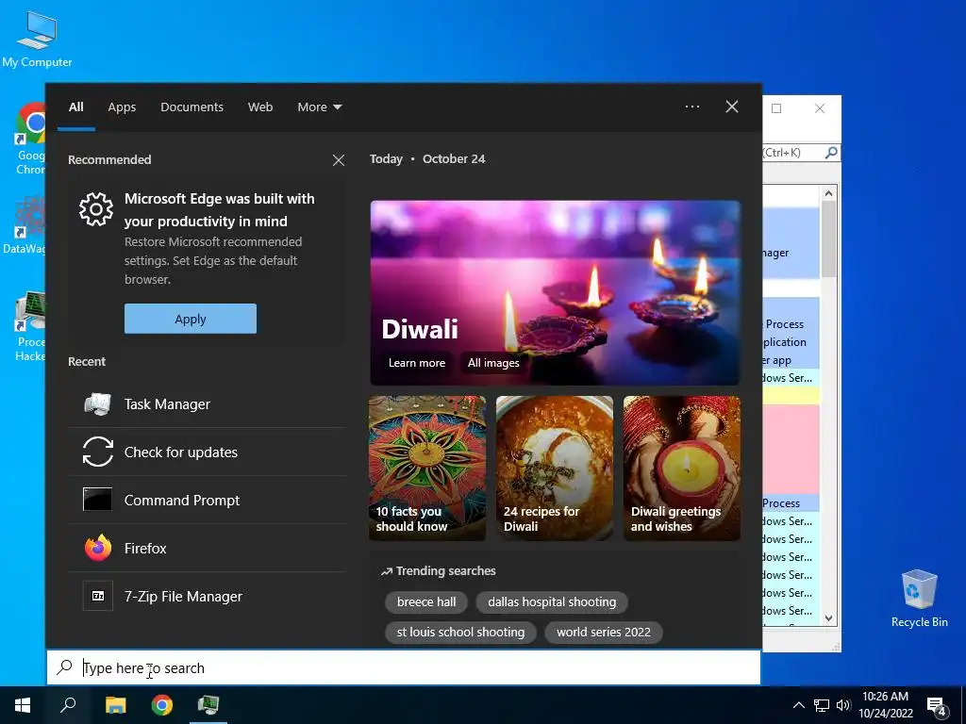Click the gear icon in Recommended card
The image size is (966, 724).
pyautogui.click(x=96, y=209)
